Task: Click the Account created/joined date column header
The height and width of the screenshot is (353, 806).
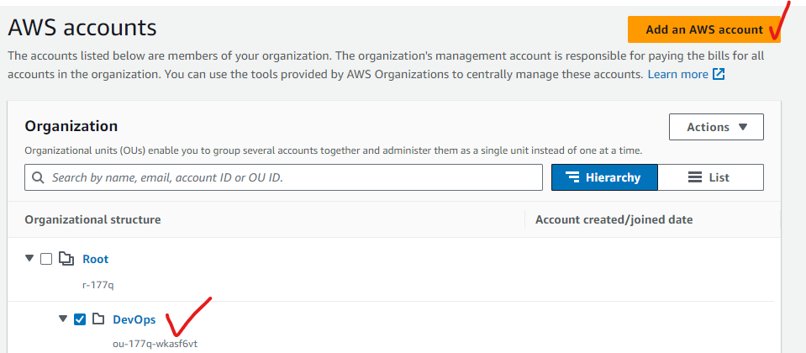Action: (614, 219)
